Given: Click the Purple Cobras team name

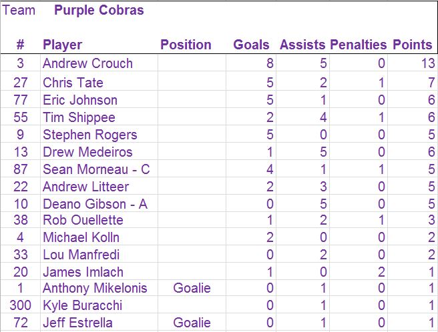Looking at the screenshot, I should click(x=99, y=11).
